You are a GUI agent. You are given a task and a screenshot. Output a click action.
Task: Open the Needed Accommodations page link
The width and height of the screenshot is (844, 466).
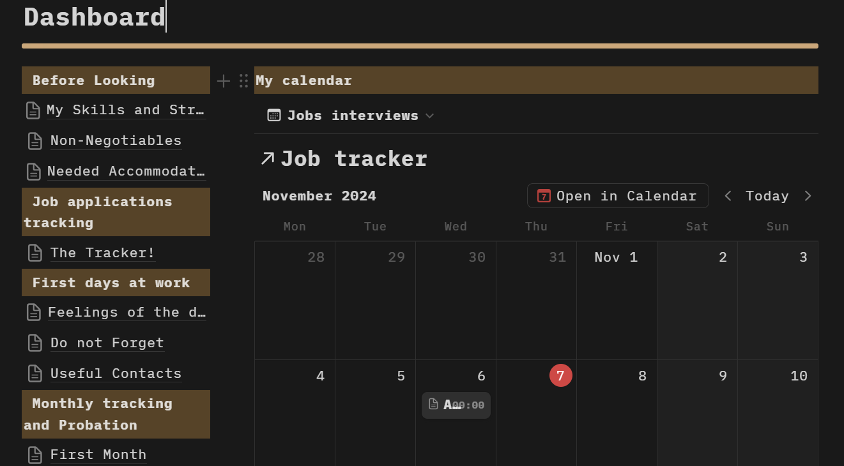click(126, 172)
